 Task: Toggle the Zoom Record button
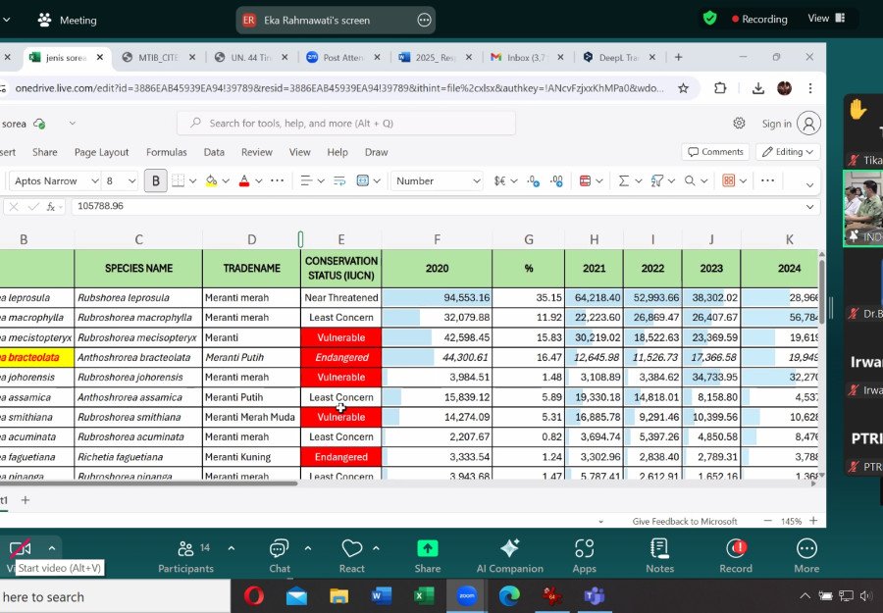[x=736, y=549]
